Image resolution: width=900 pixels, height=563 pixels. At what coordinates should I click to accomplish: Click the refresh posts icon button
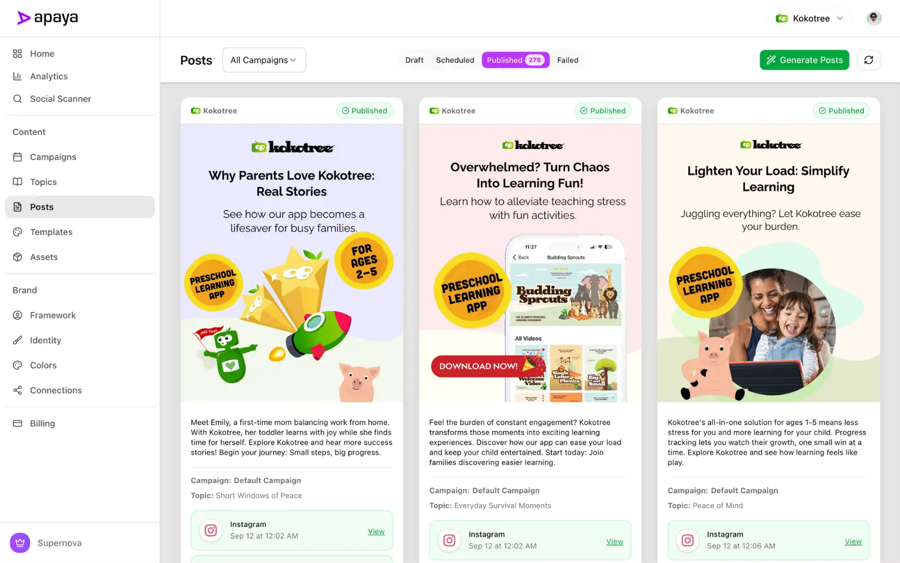[x=868, y=60]
